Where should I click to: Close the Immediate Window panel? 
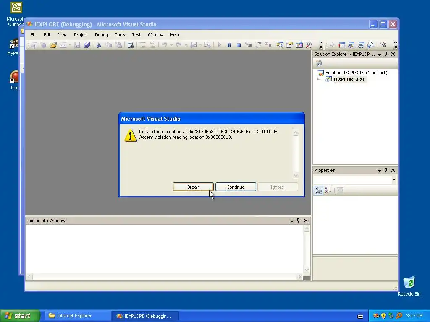click(x=306, y=221)
